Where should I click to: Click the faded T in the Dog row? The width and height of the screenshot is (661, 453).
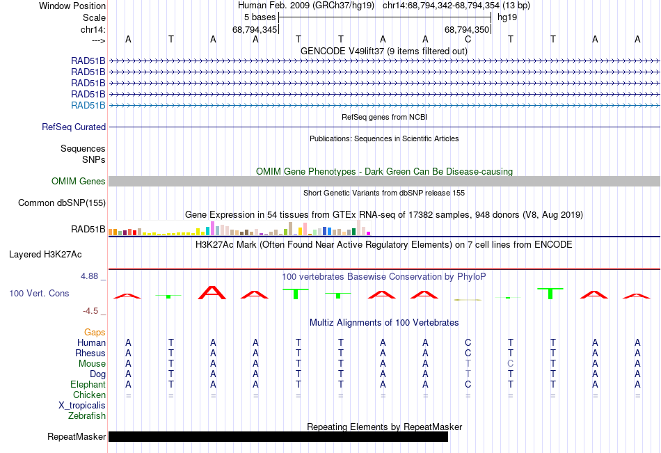pos(468,374)
